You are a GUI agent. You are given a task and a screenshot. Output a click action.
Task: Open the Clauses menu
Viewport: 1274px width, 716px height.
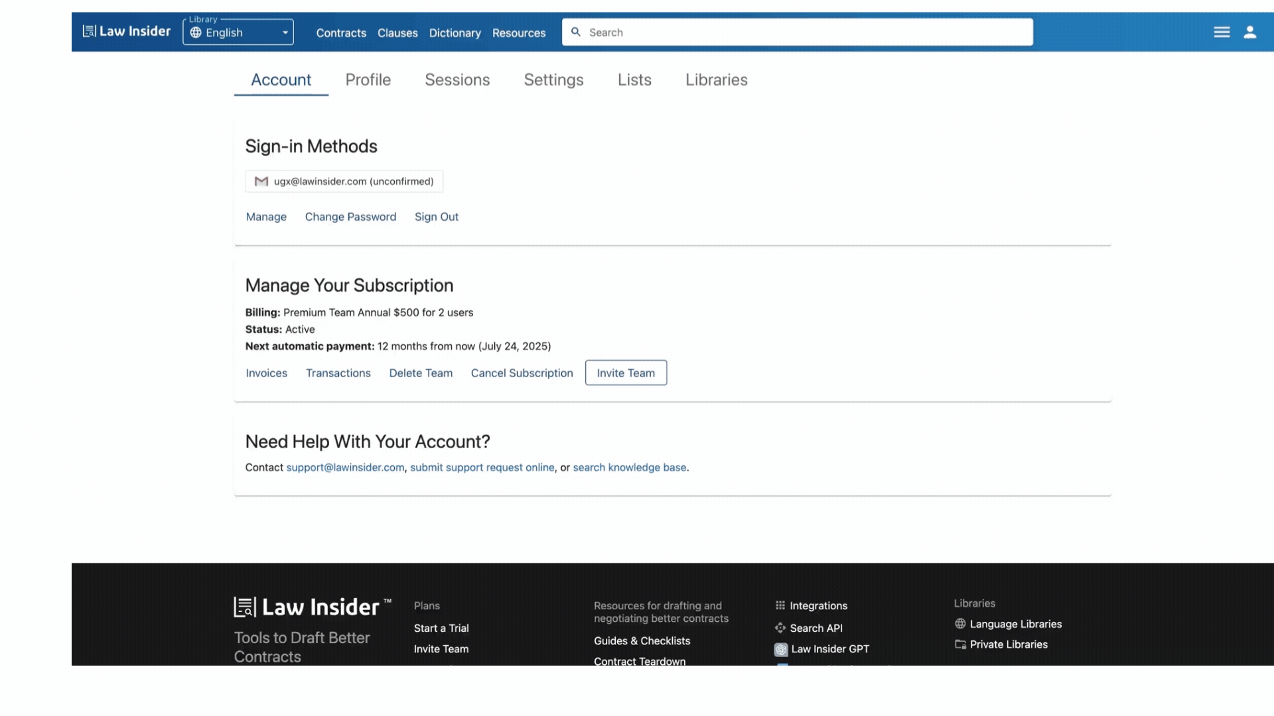click(x=397, y=32)
